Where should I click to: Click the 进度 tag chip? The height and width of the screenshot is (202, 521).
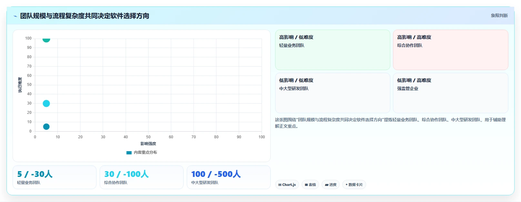[331, 185]
